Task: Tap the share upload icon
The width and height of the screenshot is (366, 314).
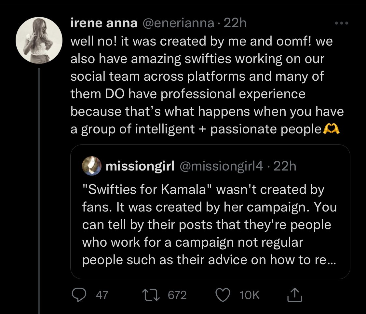Action: (x=295, y=295)
